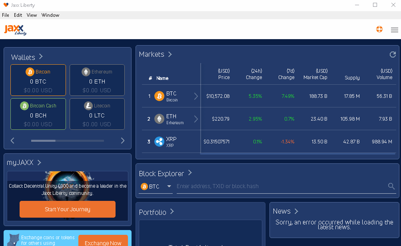
Task: Show previous wallets with left arrow
Action: click(x=12, y=141)
